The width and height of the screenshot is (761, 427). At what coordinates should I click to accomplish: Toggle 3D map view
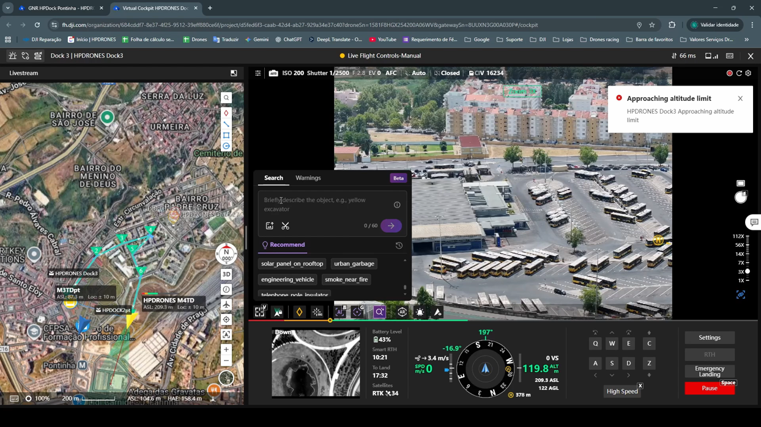coord(226,274)
